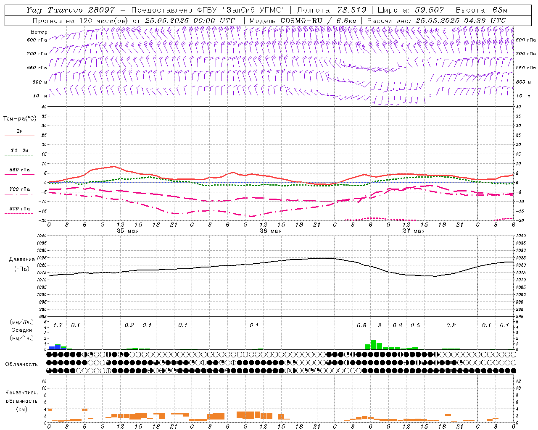Click the Конвективн. label

click(x=22, y=393)
